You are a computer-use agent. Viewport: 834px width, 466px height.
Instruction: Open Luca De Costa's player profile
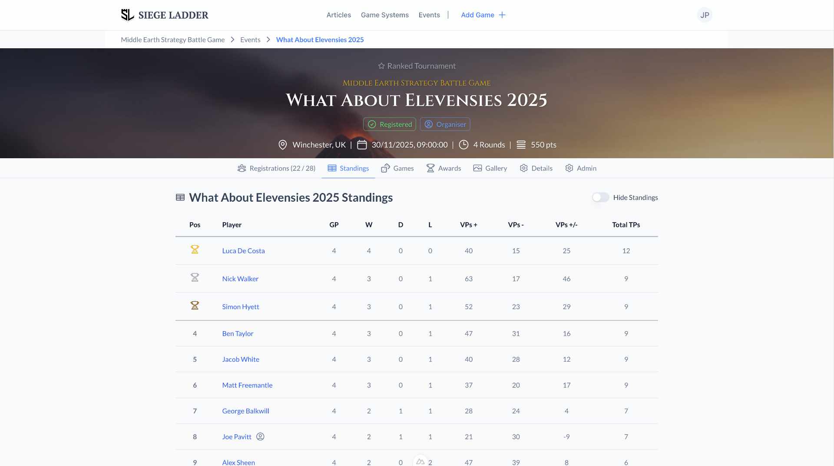pos(243,251)
